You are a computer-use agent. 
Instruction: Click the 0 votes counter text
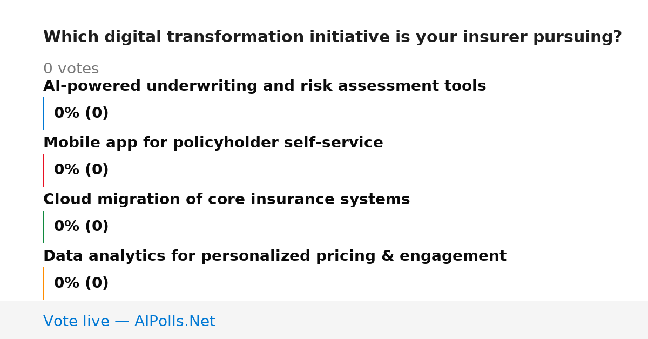[71, 69]
